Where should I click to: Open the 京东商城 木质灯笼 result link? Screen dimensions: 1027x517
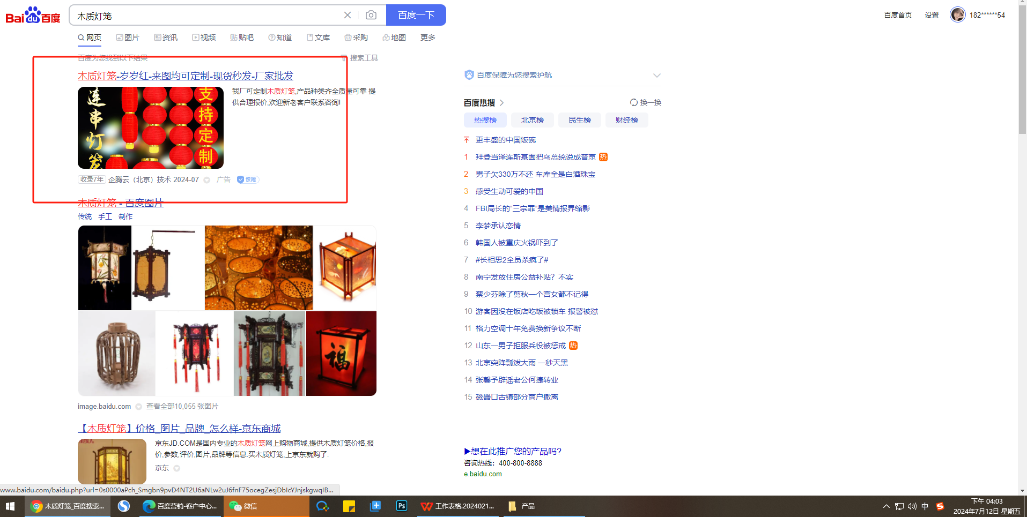coord(179,428)
